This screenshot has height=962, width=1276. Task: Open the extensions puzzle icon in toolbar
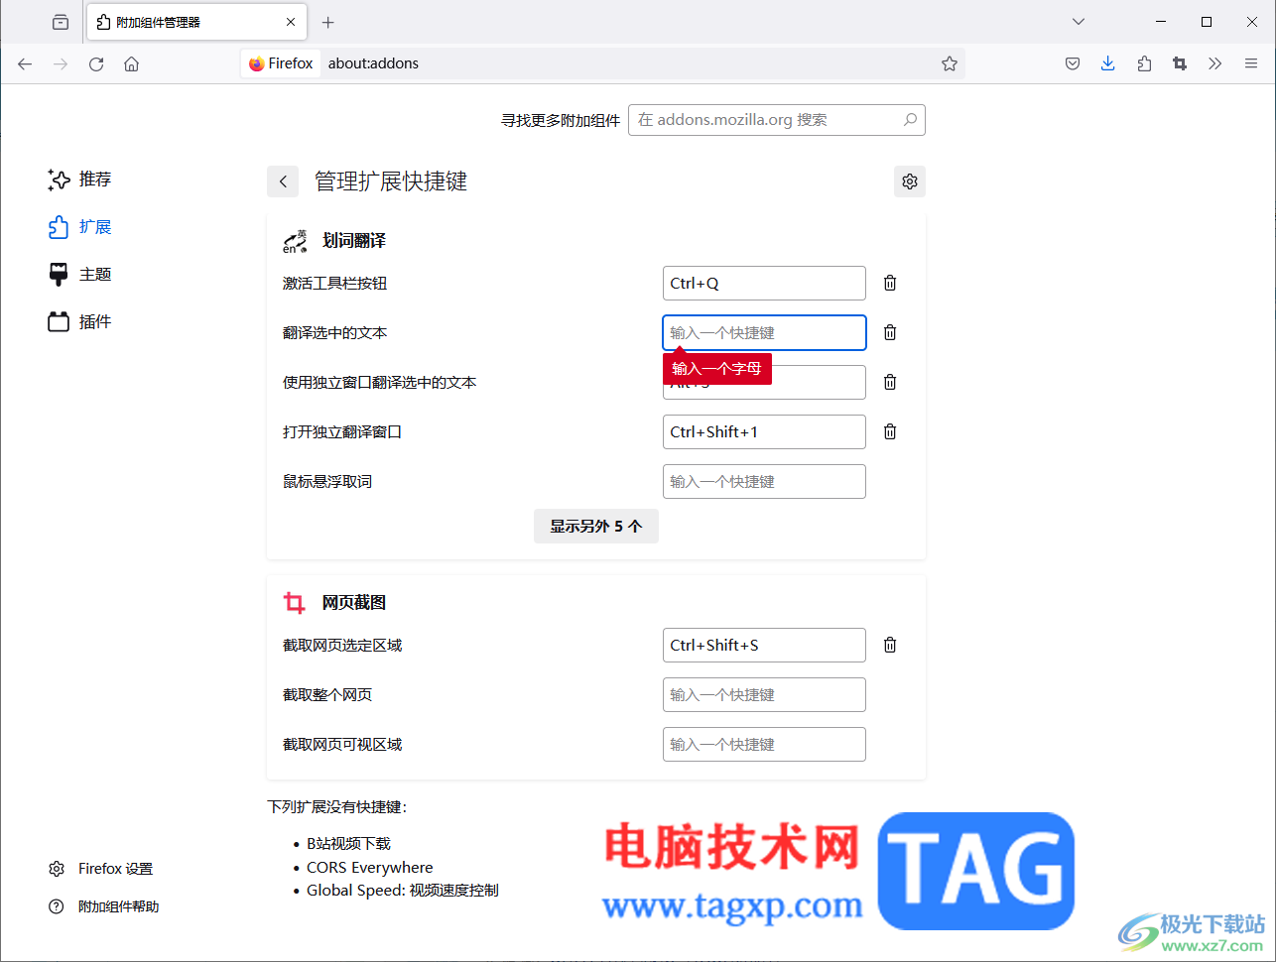pos(1144,63)
